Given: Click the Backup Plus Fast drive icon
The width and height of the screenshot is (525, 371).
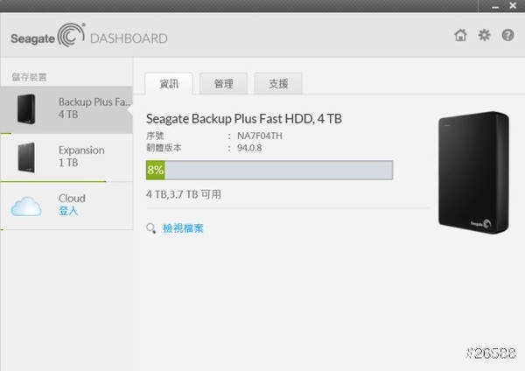Looking at the screenshot, I should (x=26, y=108).
